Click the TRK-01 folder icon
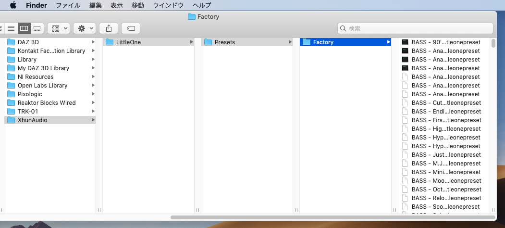The image size is (505, 228). (x=11, y=111)
